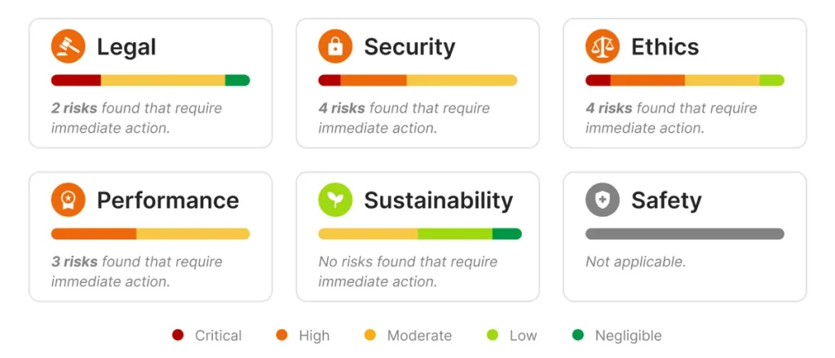Click the Legal gavel icon

(68, 46)
